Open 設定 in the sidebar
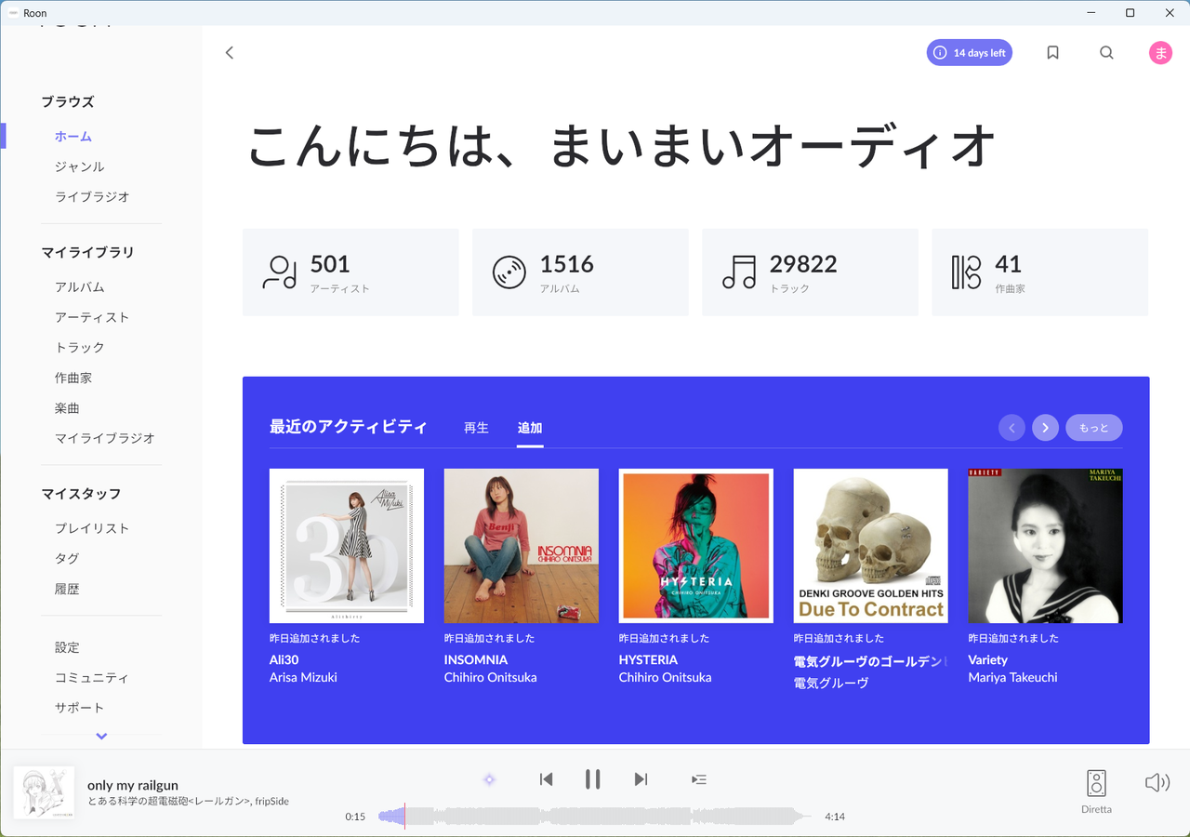The height and width of the screenshot is (837, 1190). [67, 647]
